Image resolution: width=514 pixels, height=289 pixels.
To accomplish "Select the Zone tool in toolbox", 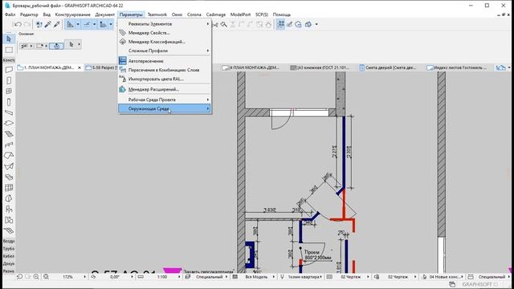I will tap(9, 220).
